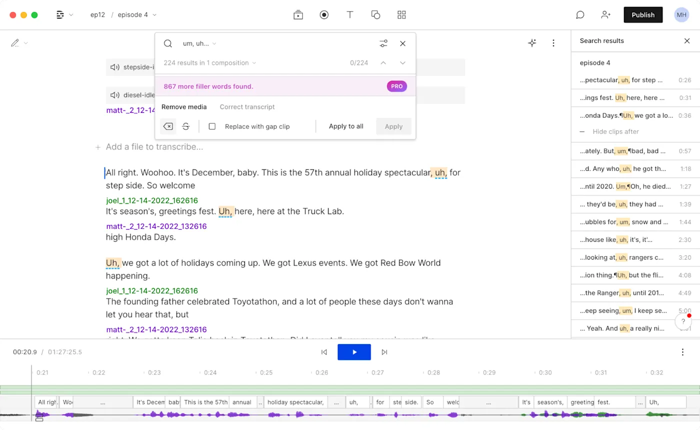Open the comments speech bubble icon
The width and height of the screenshot is (700, 430).
[x=580, y=15]
